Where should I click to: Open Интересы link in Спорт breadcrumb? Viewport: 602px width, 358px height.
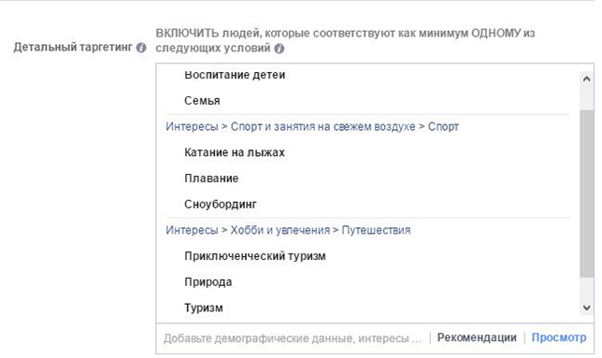(x=192, y=126)
